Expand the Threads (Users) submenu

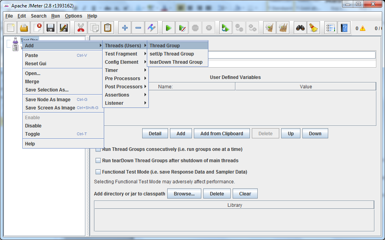(x=125, y=46)
